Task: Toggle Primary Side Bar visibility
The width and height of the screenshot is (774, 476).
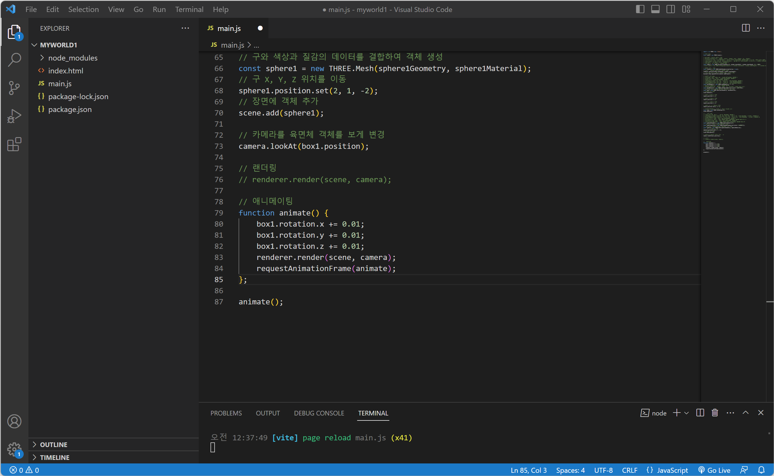Action: click(640, 9)
